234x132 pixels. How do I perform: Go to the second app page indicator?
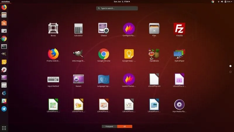point(230,72)
